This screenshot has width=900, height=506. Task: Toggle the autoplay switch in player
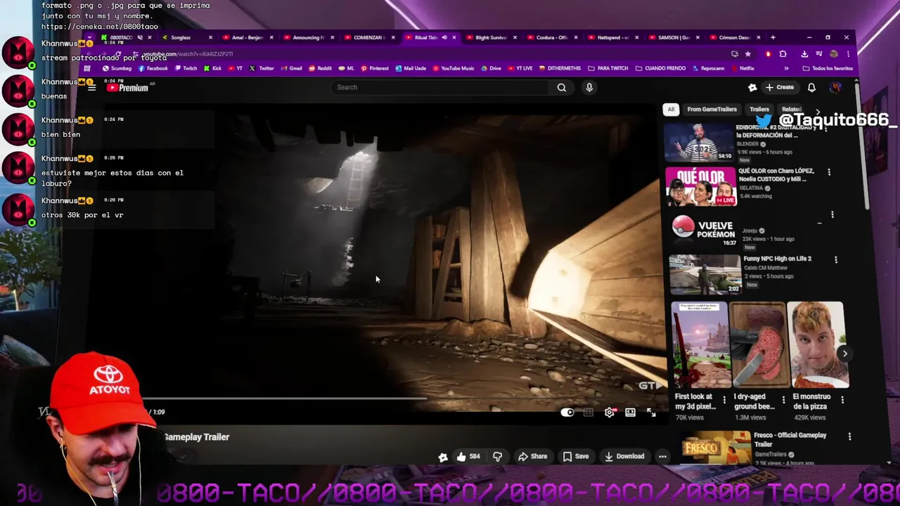[567, 413]
